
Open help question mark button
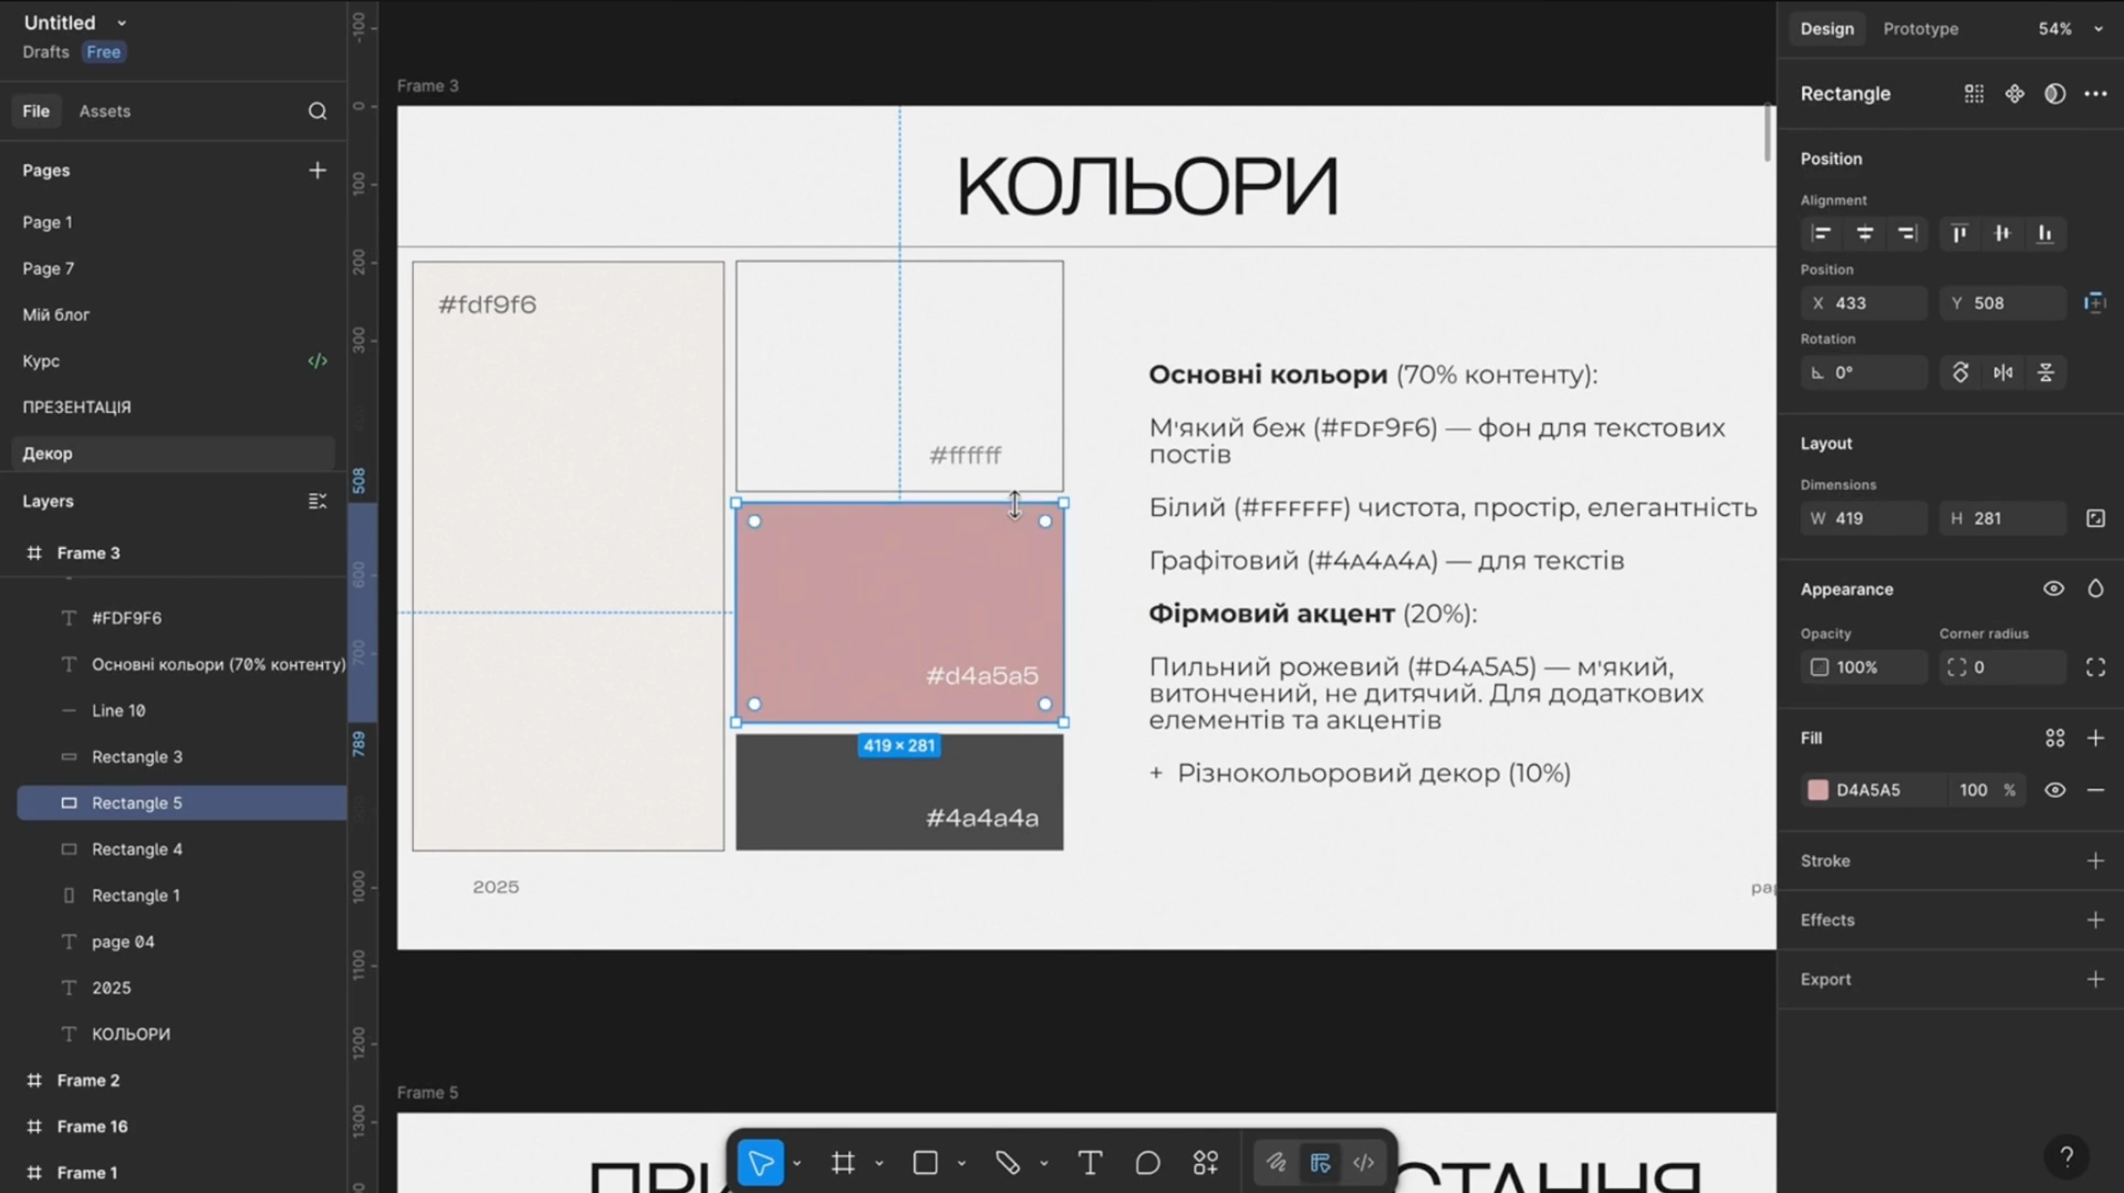click(x=2066, y=1156)
